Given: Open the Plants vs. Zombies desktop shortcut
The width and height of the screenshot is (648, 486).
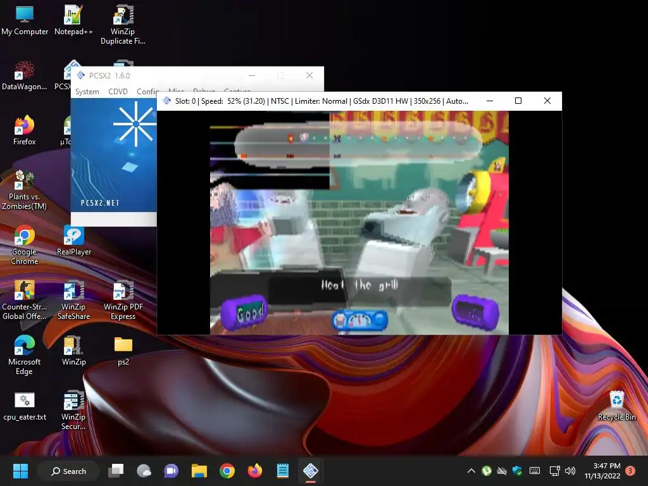Looking at the screenshot, I should [25, 190].
